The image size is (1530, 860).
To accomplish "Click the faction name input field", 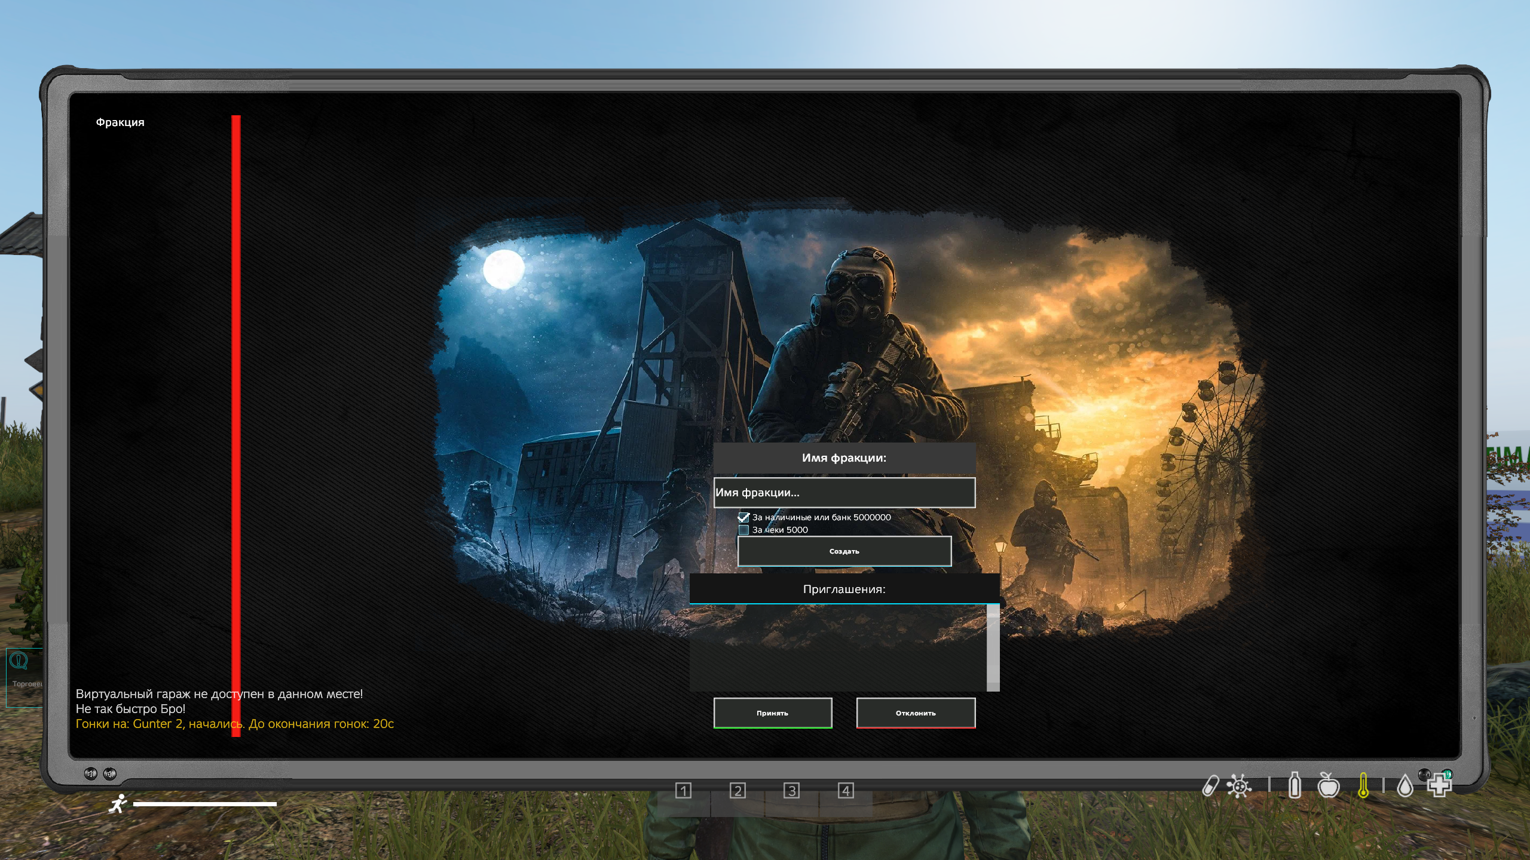I will click(x=844, y=493).
